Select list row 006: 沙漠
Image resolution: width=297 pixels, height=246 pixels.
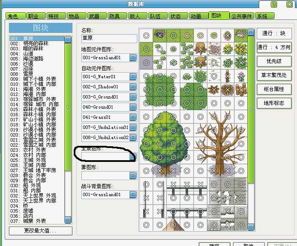37,64
